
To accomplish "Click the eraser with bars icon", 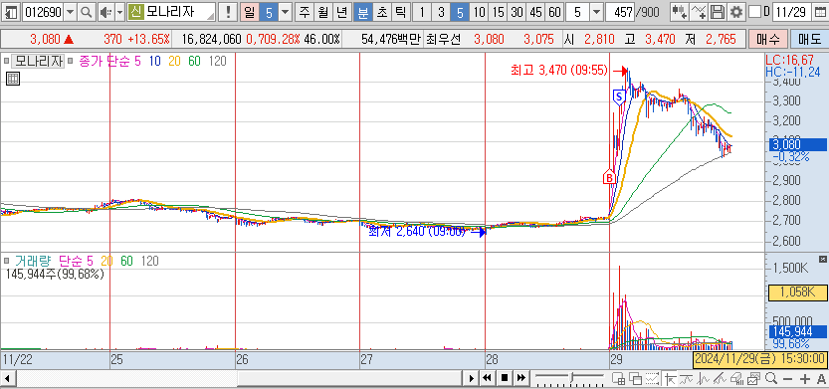I will [x=737, y=378].
